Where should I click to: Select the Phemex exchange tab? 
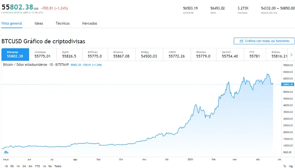[203, 54]
